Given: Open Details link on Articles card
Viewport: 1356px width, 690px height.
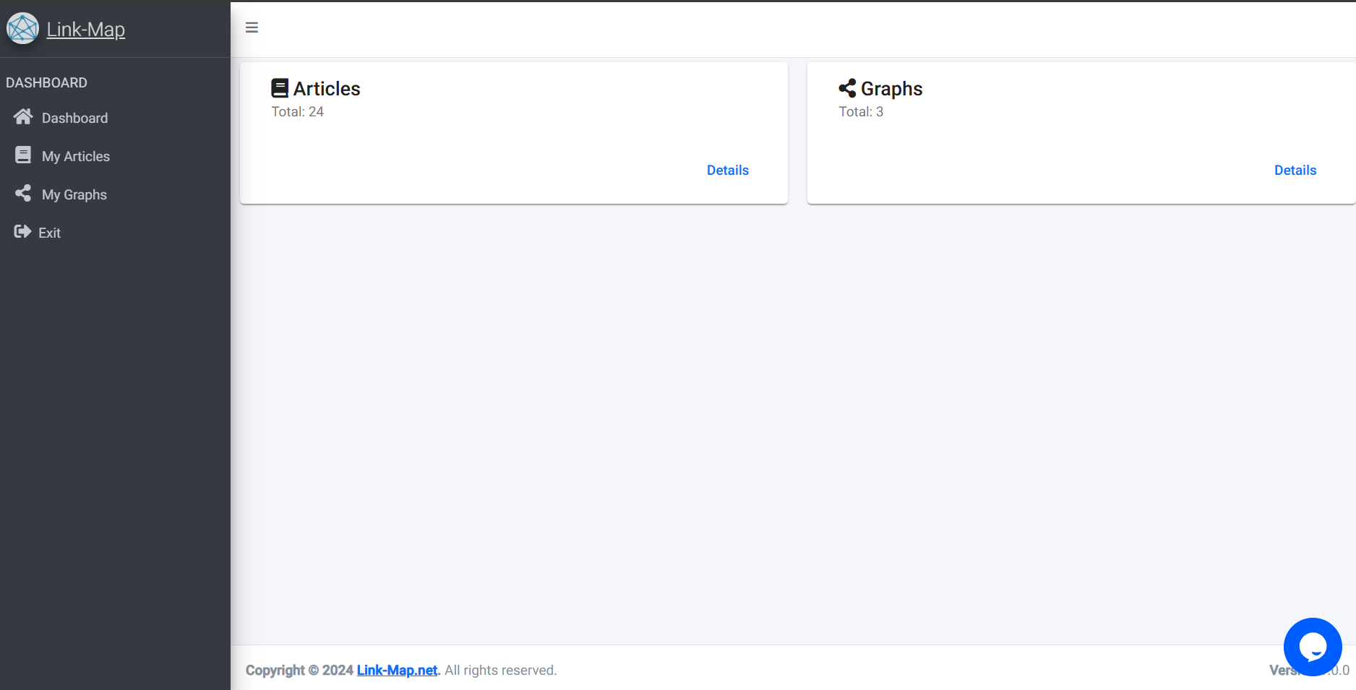Looking at the screenshot, I should click(727, 171).
